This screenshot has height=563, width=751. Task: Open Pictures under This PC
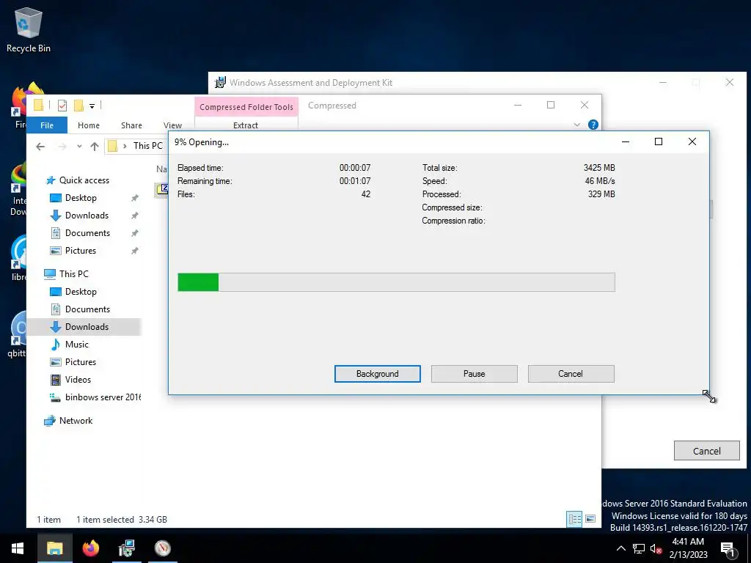tap(81, 362)
